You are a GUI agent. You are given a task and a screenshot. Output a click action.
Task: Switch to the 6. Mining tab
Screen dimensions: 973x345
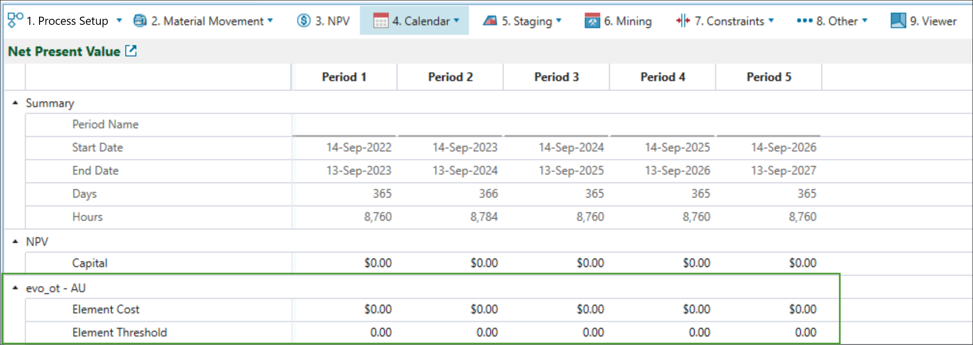[627, 21]
